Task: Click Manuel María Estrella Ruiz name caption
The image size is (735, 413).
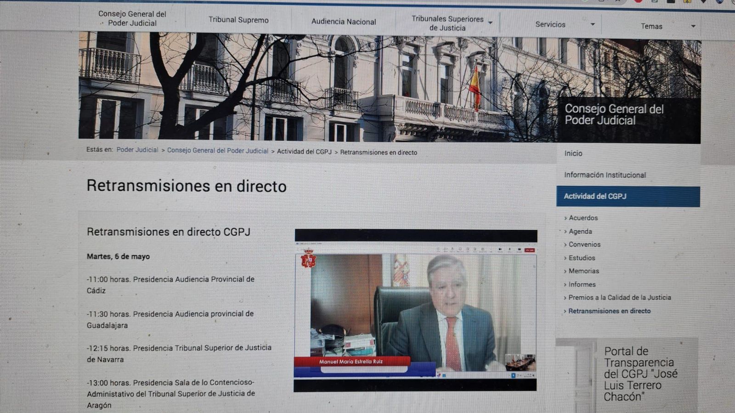Action: point(351,362)
